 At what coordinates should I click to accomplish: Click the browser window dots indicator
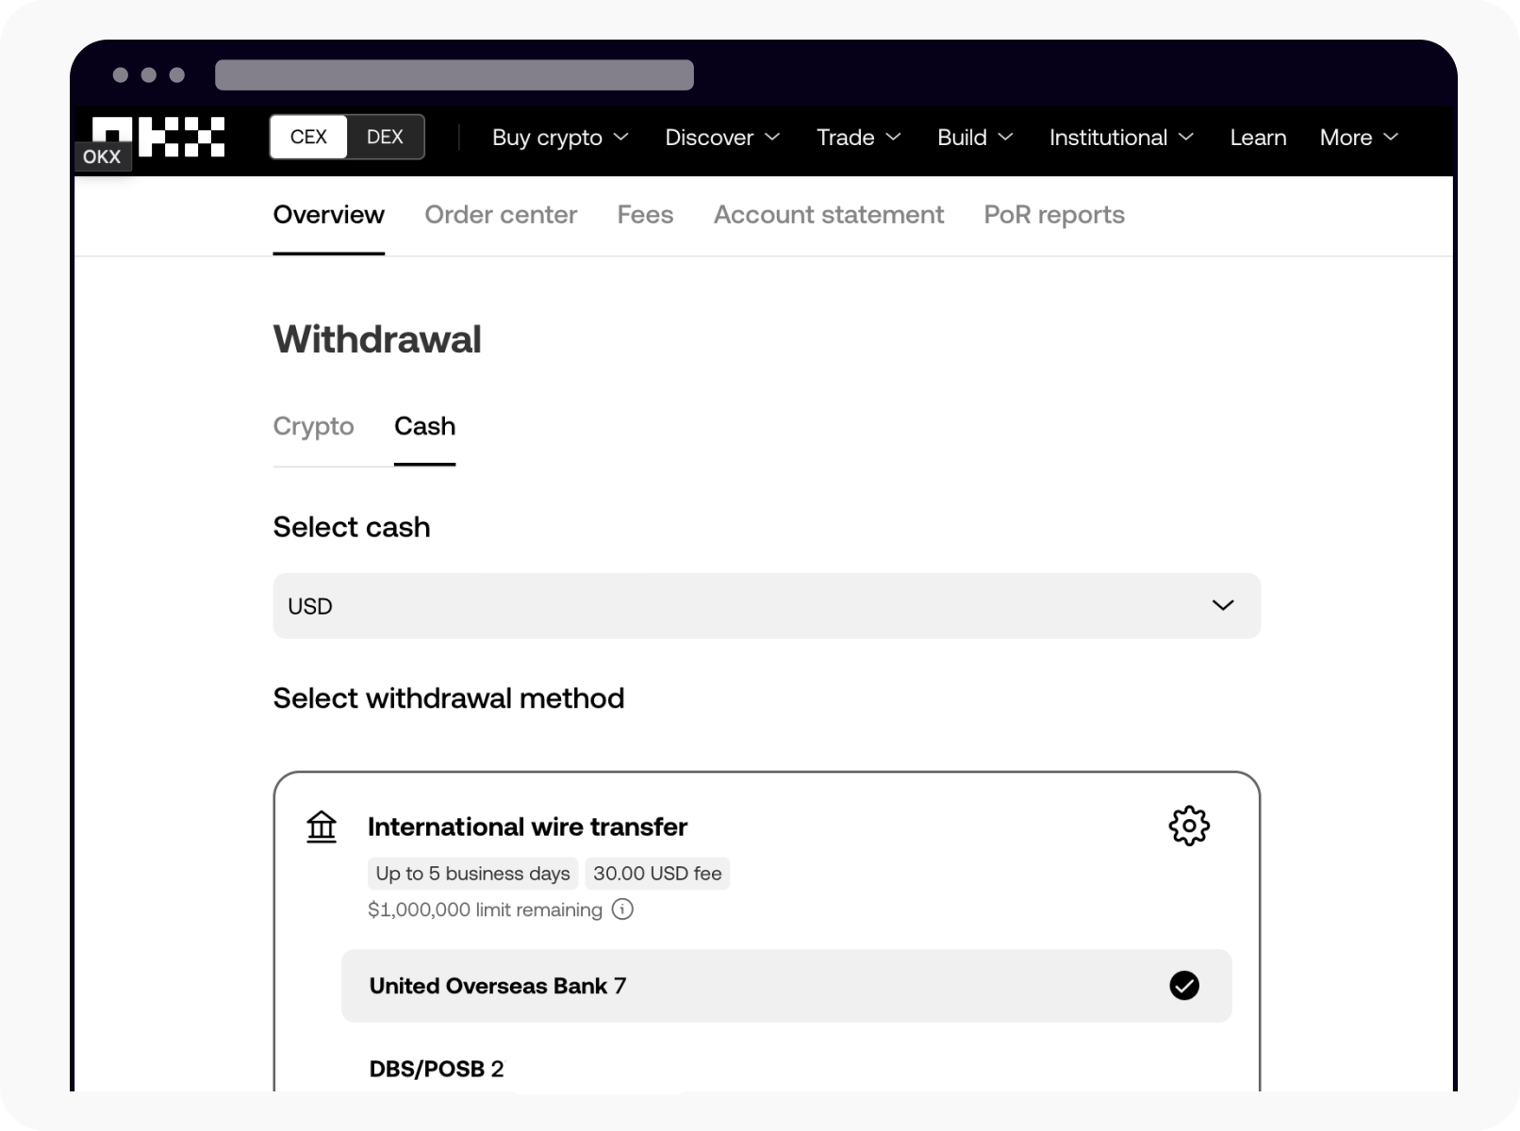pyautogui.click(x=146, y=73)
